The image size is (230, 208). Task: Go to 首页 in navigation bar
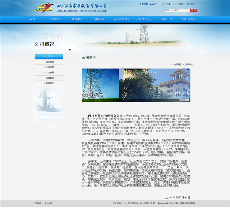pos(32,19)
